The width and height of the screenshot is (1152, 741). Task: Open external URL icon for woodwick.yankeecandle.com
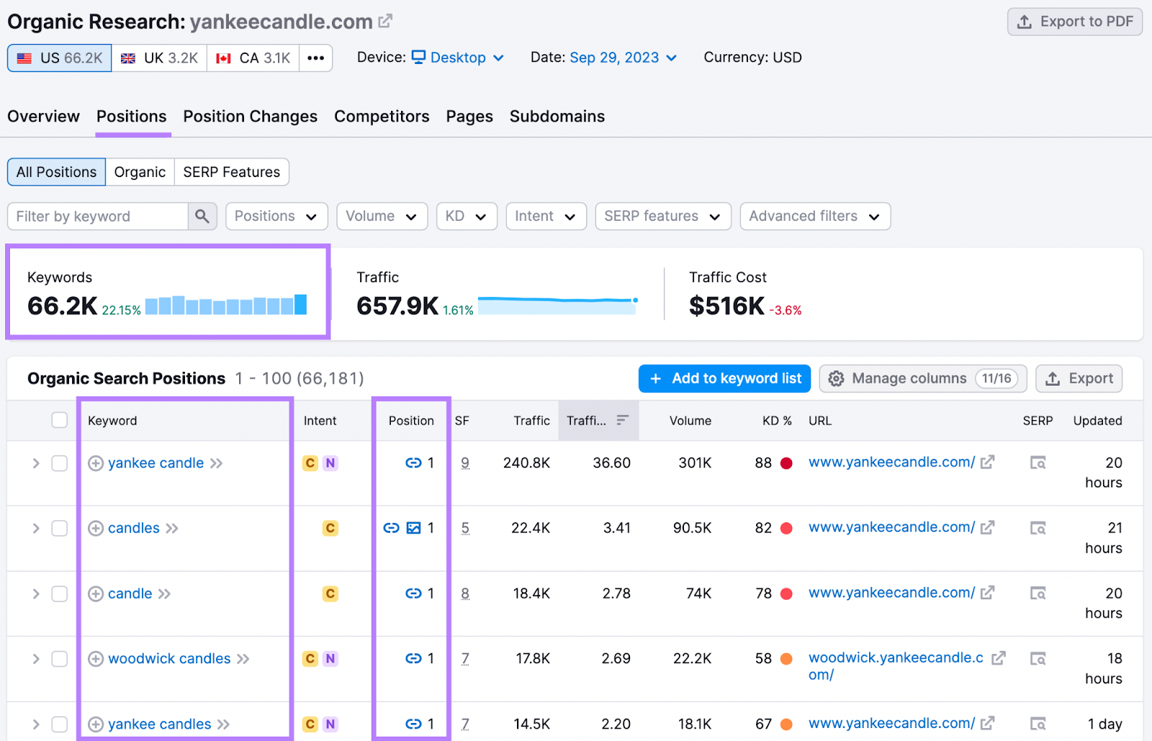[999, 658]
